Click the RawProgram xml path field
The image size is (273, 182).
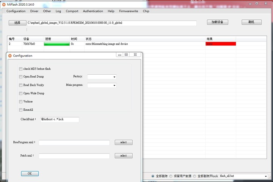74,143
